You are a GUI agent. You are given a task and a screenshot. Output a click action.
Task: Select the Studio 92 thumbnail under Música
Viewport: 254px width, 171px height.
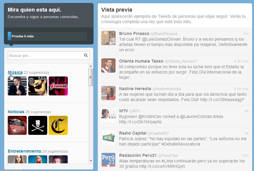coord(58,86)
